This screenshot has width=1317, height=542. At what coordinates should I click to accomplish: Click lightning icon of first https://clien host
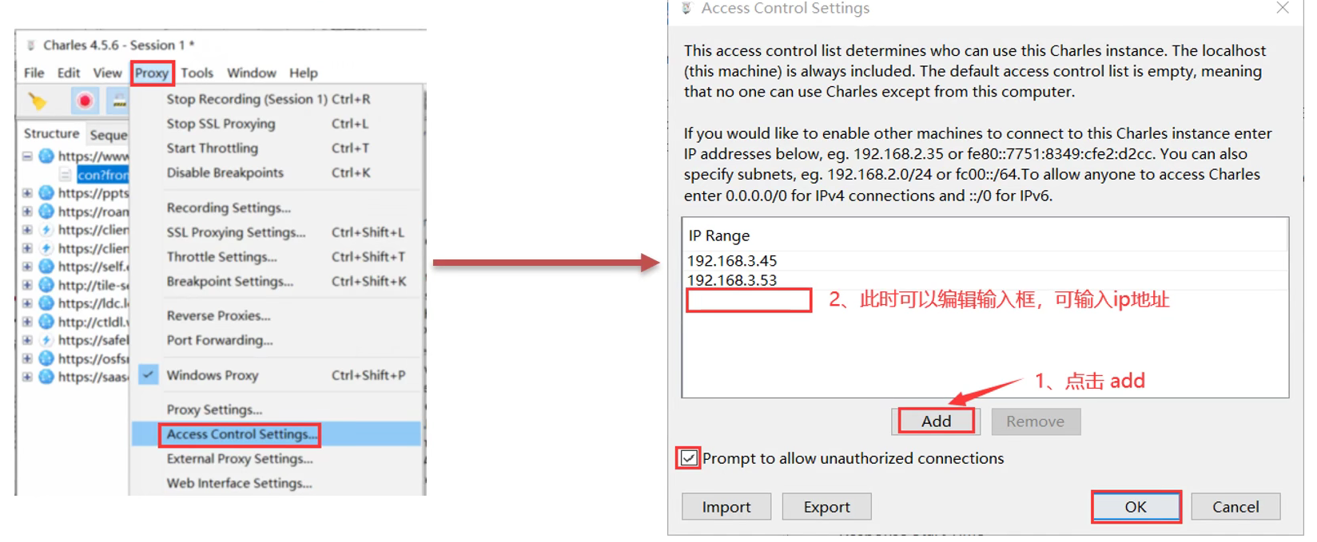coord(46,229)
